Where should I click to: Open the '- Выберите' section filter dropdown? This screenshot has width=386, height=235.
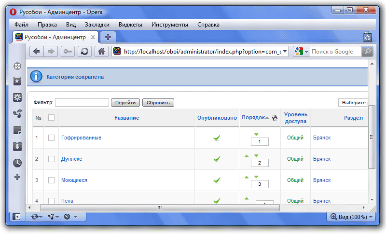coord(353,103)
